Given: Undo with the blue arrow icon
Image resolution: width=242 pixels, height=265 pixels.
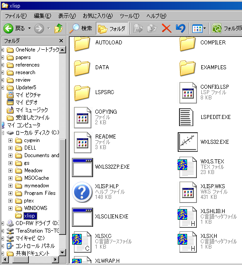Looking at the screenshot, I should (x=180, y=28).
